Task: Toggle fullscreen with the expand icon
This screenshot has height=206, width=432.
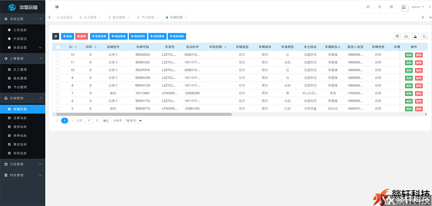Action: tap(391, 7)
